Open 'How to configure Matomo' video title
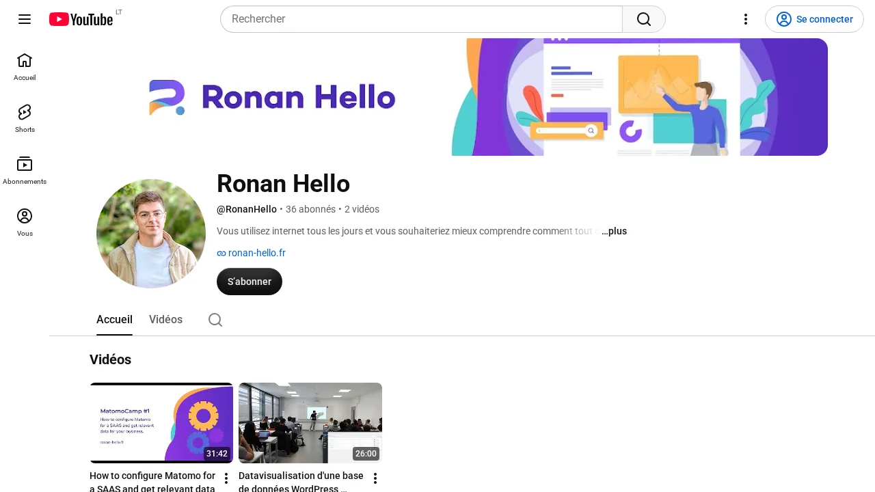The width and height of the screenshot is (875, 492). (x=152, y=481)
